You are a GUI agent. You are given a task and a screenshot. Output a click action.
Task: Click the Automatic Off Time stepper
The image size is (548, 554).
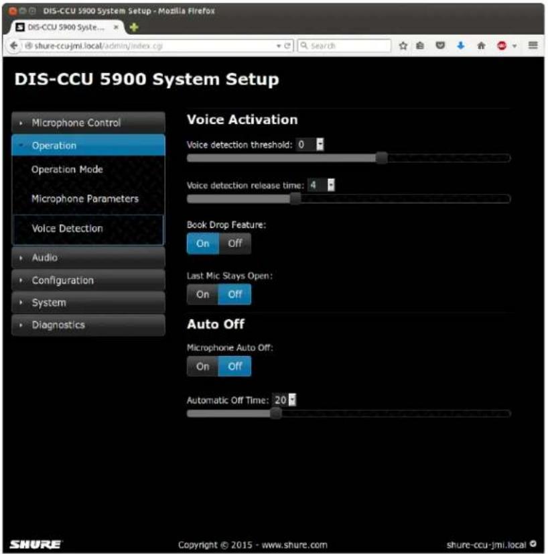(292, 400)
